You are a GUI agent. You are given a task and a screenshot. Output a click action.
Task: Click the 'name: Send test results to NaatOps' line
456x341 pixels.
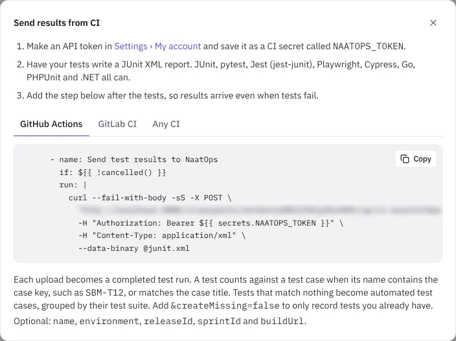(134, 159)
